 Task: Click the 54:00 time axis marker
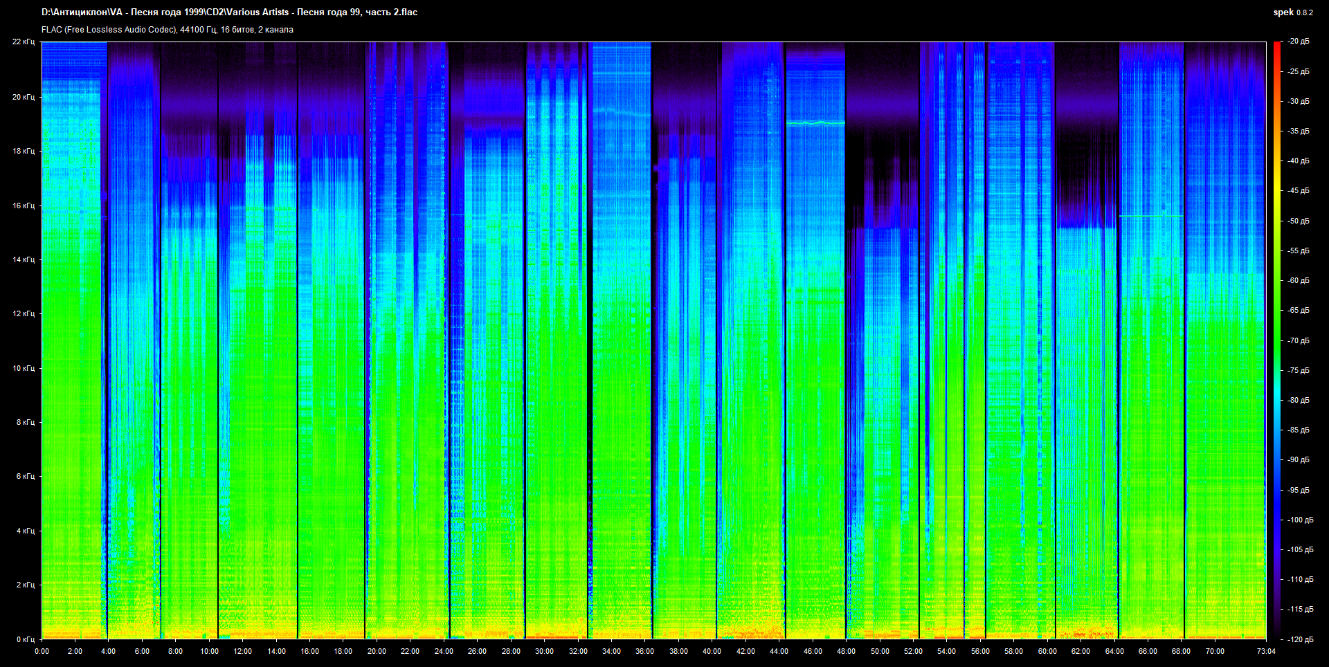pos(946,651)
